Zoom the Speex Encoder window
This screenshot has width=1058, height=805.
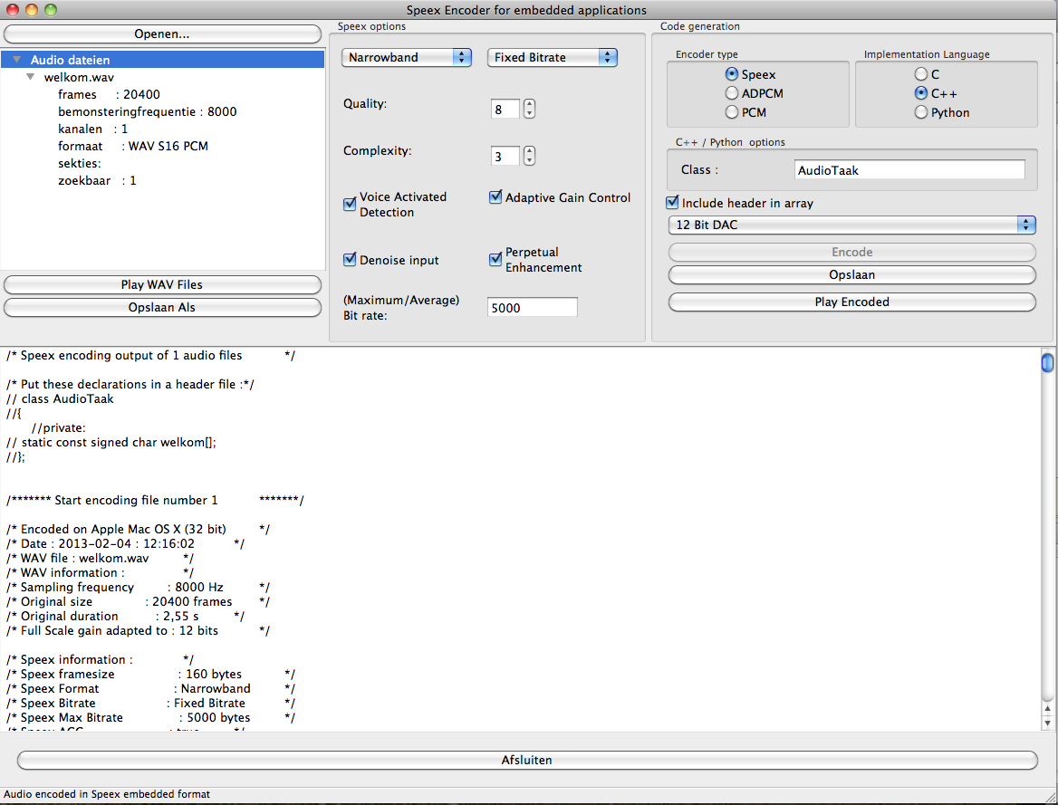pos(51,9)
